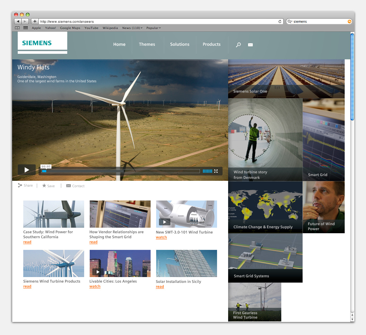Open the Smart Grid tile
The image size is (366, 335).
pyautogui.click(x=324, y=140)
